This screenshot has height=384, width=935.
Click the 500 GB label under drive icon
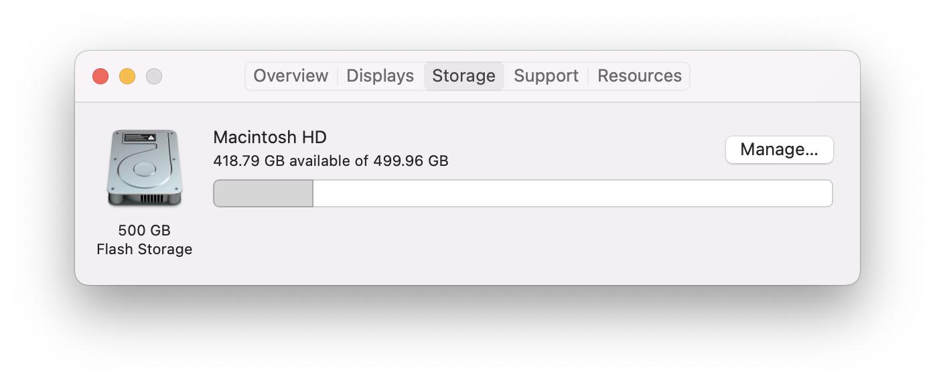[x=144, y=230]
